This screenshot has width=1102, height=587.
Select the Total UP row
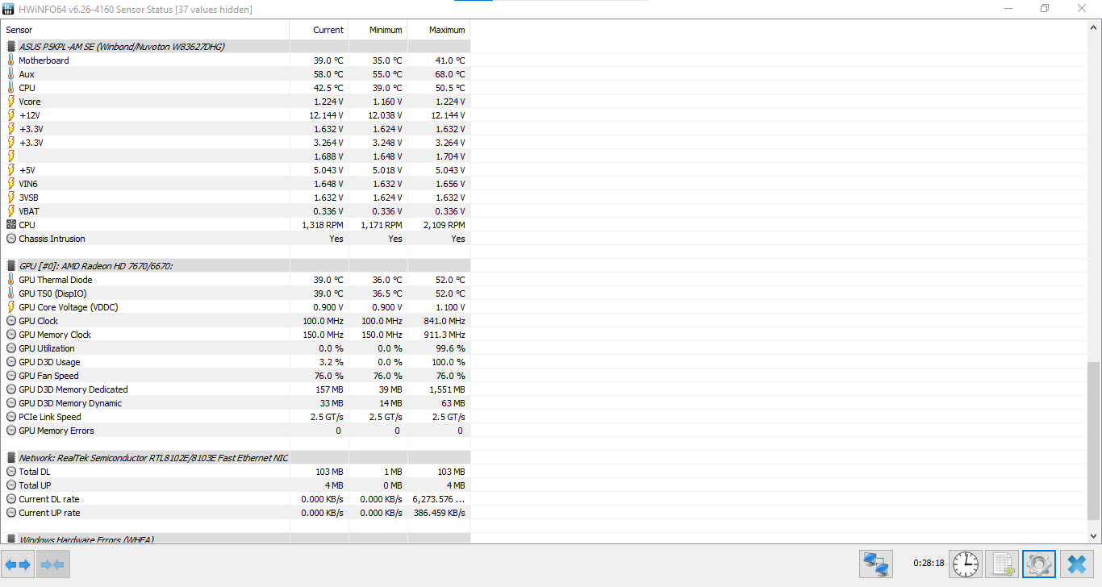(236, 485)
